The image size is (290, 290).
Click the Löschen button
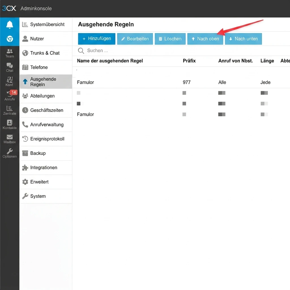(x=170, y=39)
